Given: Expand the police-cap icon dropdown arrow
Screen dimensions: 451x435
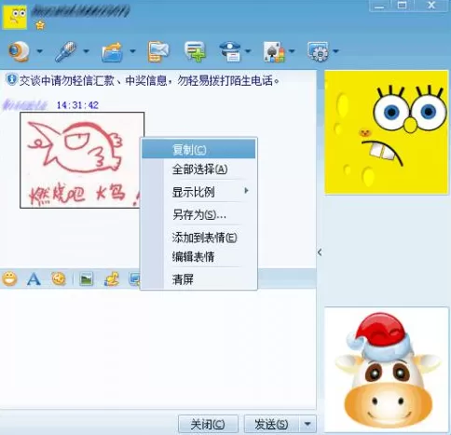Looking at the screenshot, I should (x=248, y=51).
